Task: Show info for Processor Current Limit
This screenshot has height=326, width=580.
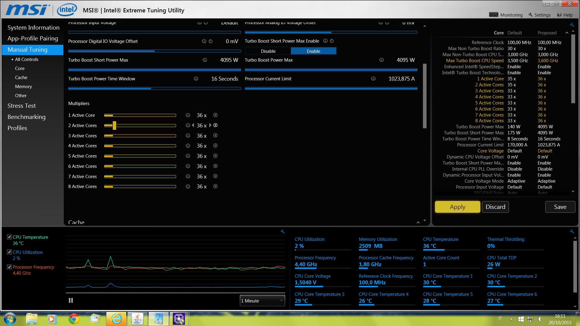Action: (373, 79)
